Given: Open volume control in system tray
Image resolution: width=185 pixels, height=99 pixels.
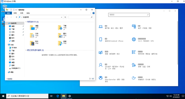Looking at the screenshot, I should pos(171,96).
